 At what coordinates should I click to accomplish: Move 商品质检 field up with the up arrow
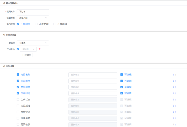(176, 106)
